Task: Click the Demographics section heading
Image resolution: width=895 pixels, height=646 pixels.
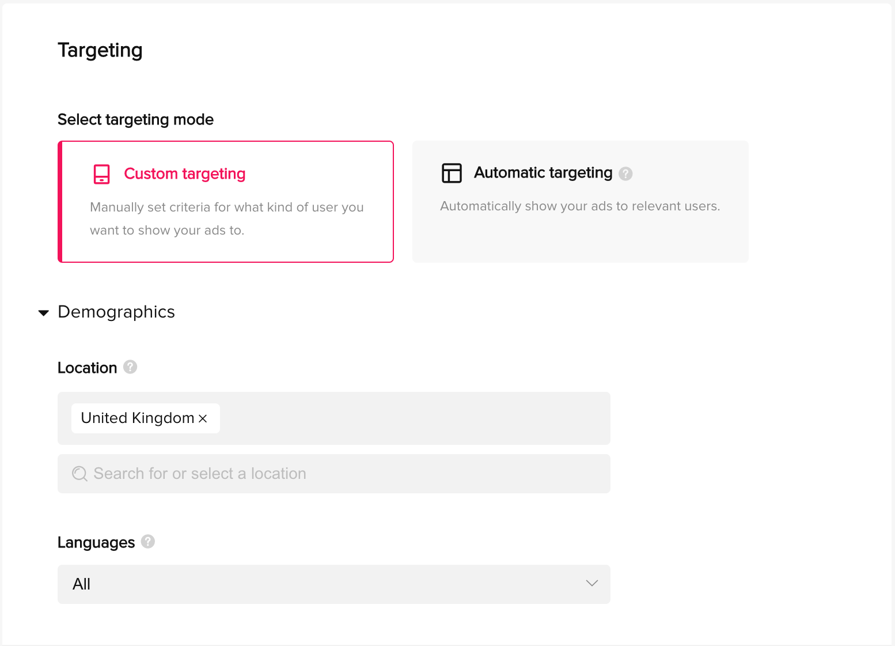Action: point(116,312)
